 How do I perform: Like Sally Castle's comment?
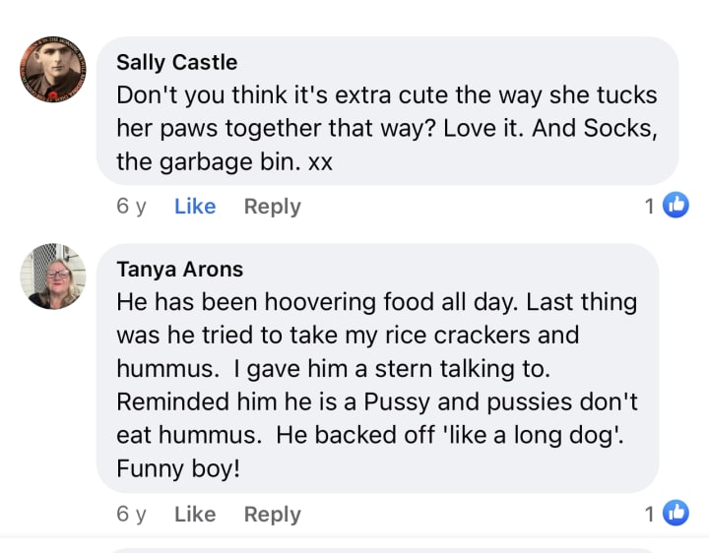(x=195, y=207)
